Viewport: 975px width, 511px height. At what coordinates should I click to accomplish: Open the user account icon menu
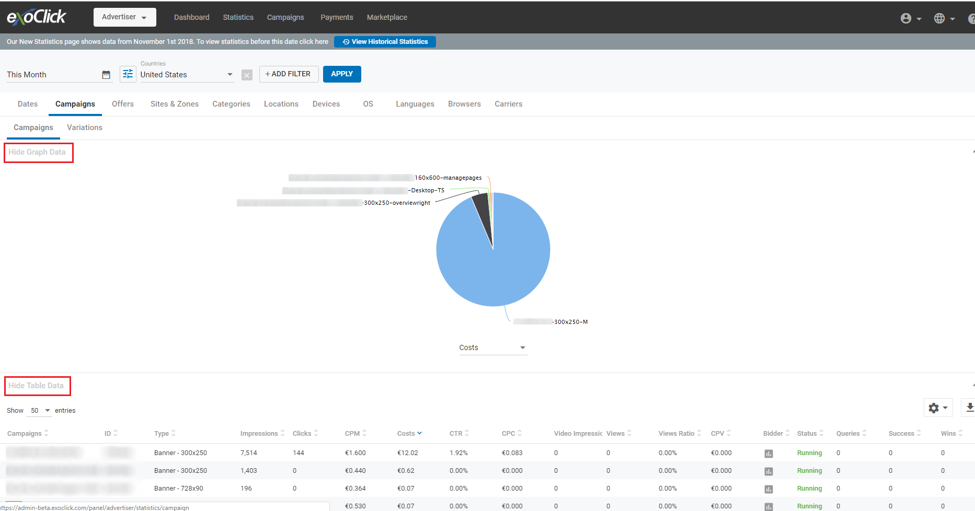911,18
